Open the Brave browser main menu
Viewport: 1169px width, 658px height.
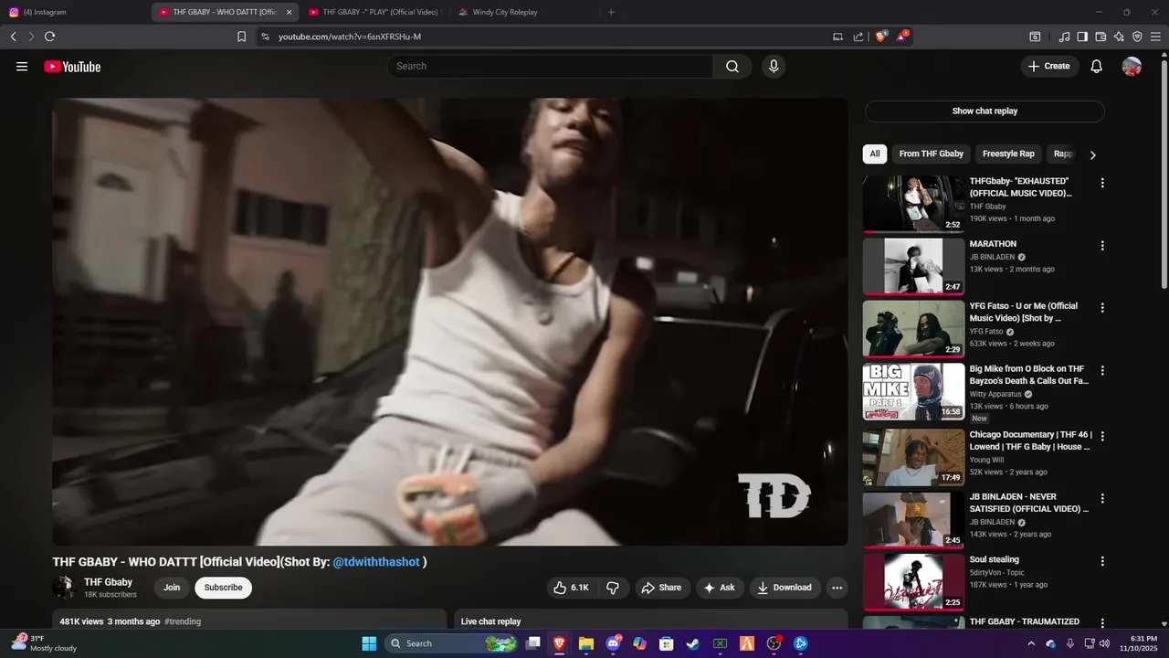pyautogui.click(x=1156, y=37)
